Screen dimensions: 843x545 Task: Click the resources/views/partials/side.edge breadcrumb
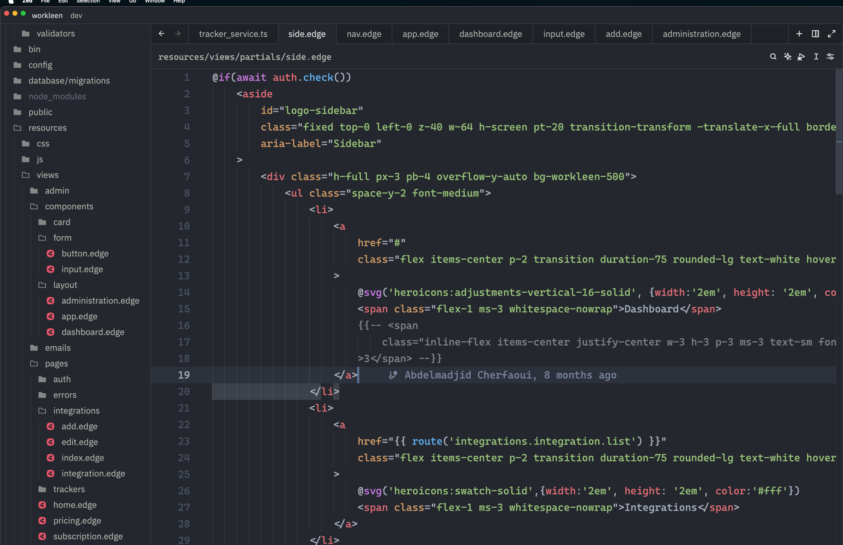tap(245, 57)
